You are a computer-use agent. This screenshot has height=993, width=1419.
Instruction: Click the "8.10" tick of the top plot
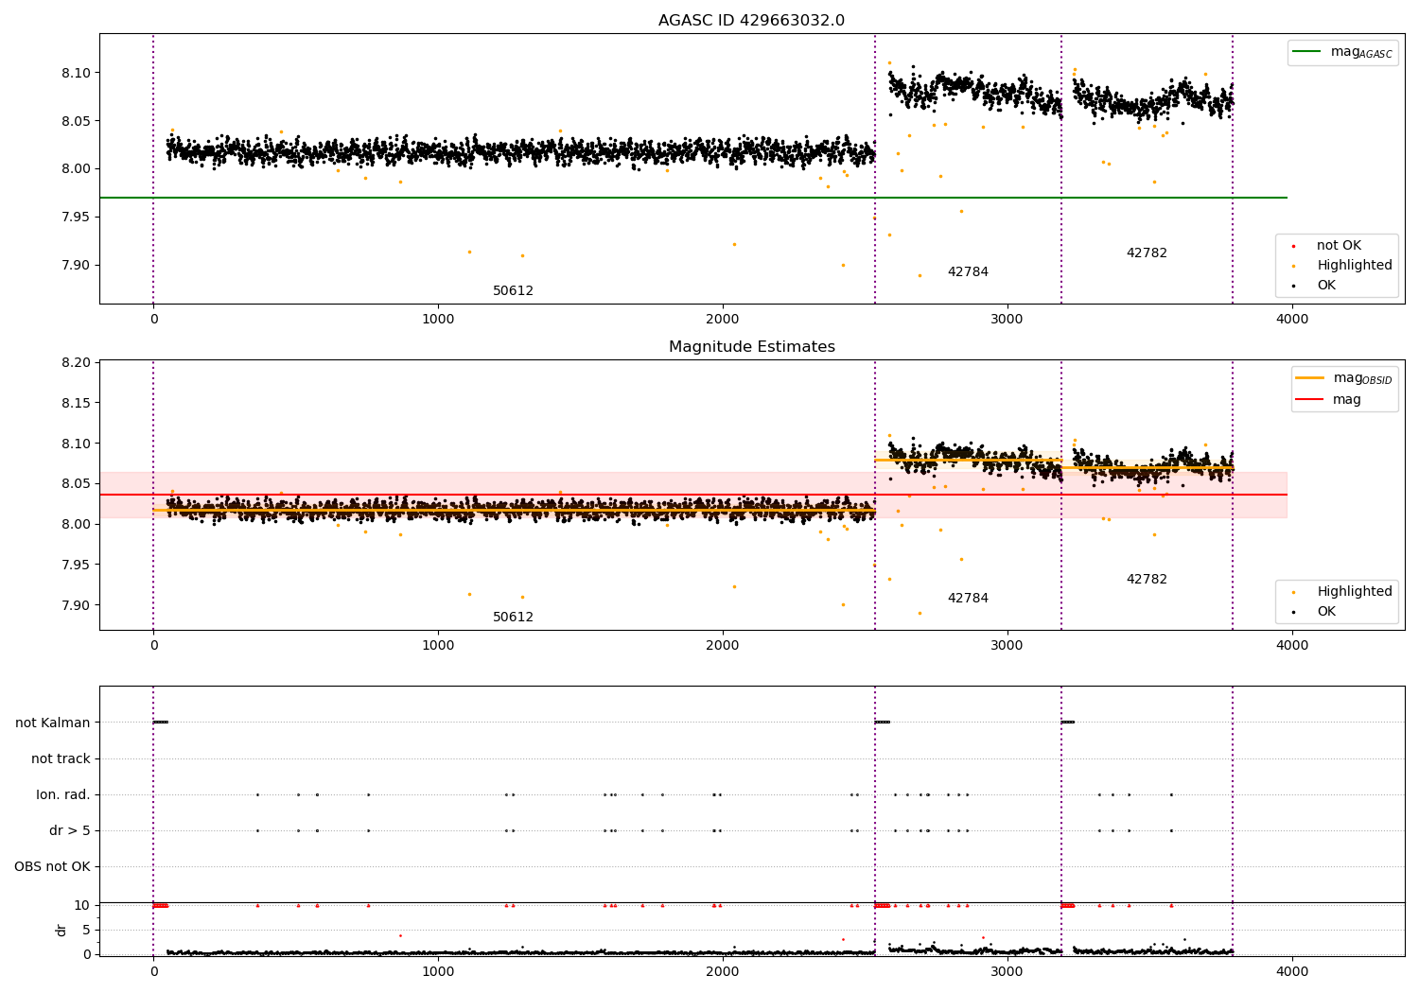[77, 73]
